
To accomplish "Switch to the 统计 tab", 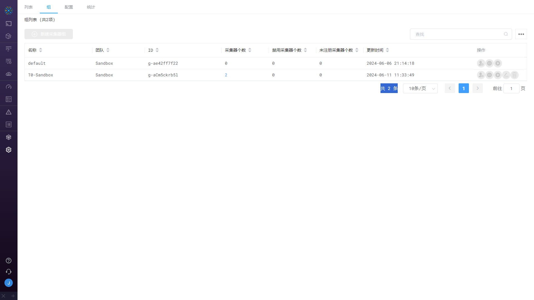I will point(91,7).
